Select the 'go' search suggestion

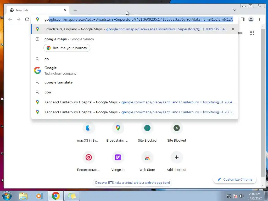point(135,59)
